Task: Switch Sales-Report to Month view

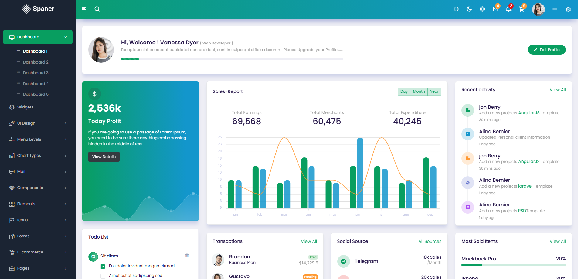Action: [419, 91]
